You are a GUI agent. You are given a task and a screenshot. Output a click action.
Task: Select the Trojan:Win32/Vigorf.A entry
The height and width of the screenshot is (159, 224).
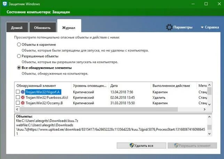[43, 92]
